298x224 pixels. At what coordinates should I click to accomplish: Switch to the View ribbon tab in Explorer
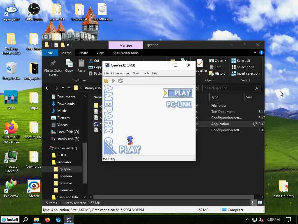point(100,53)
